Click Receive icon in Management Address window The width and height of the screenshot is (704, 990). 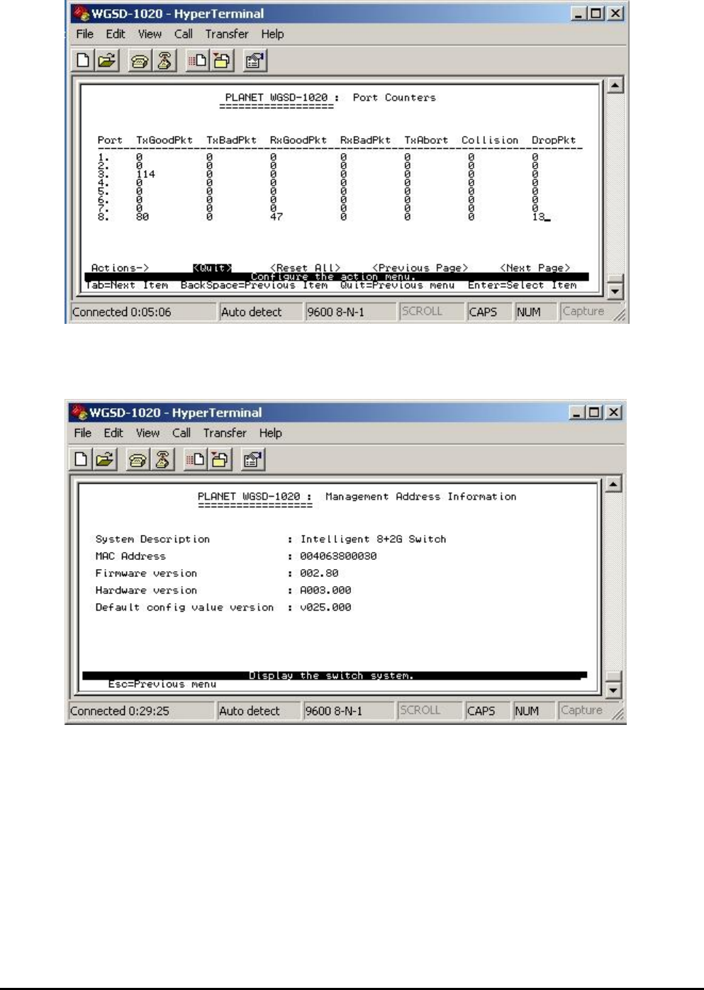[x=219, y=460]
